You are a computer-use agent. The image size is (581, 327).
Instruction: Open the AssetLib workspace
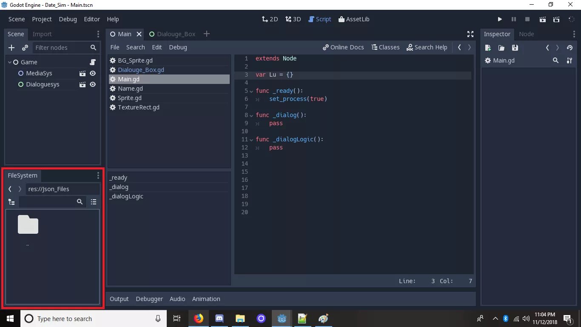point(353,19)
